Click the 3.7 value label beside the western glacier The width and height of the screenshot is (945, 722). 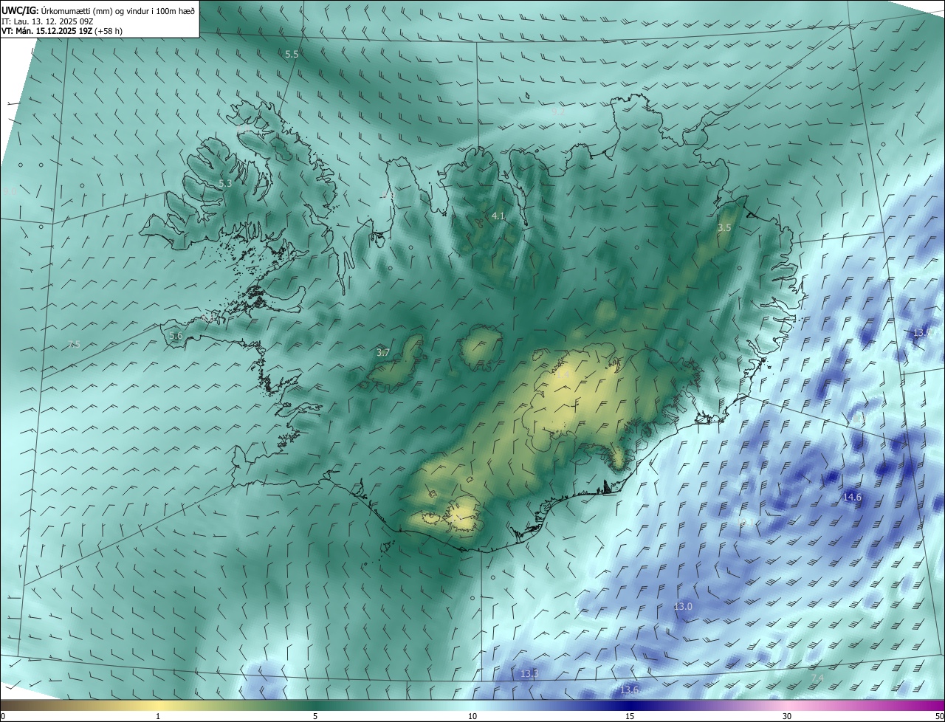[382, 353]
